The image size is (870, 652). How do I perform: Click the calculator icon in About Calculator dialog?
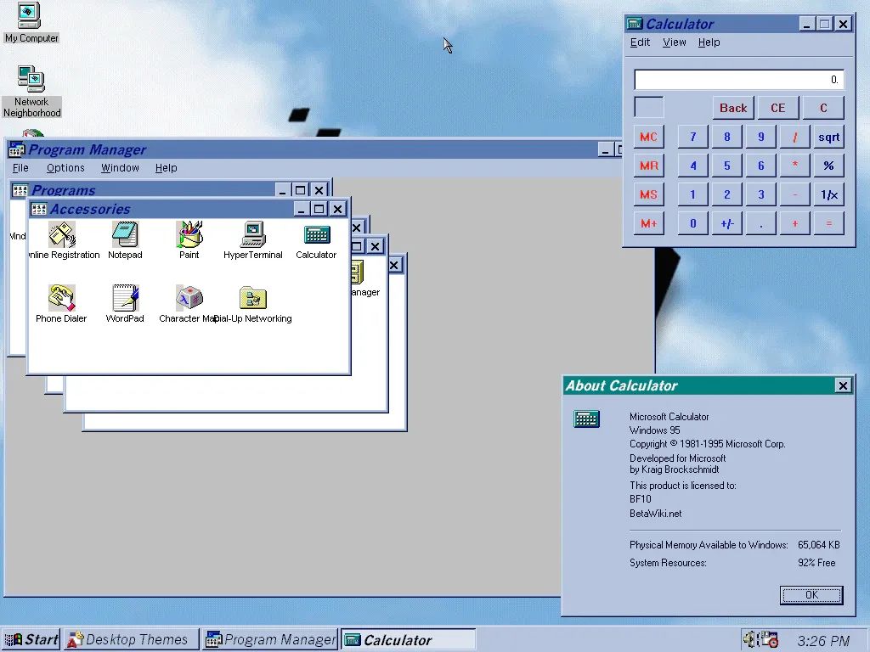pos(586,419)
